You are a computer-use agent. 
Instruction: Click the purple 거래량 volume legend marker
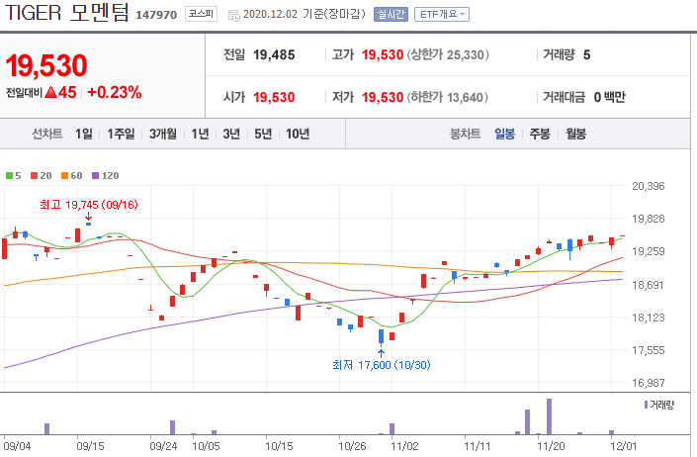(x=646, y=405)
